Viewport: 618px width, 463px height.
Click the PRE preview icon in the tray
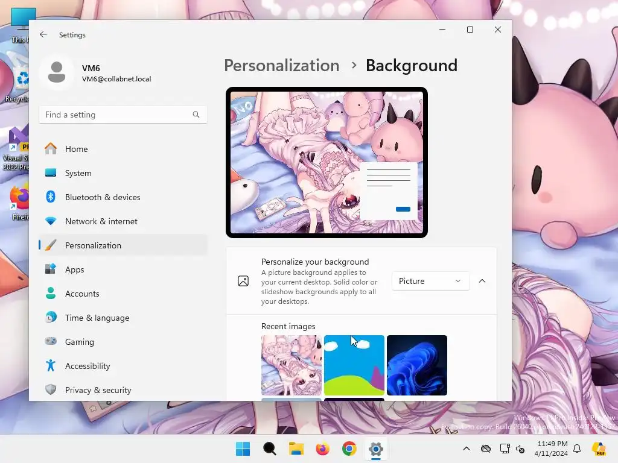[x=599, y=449]
